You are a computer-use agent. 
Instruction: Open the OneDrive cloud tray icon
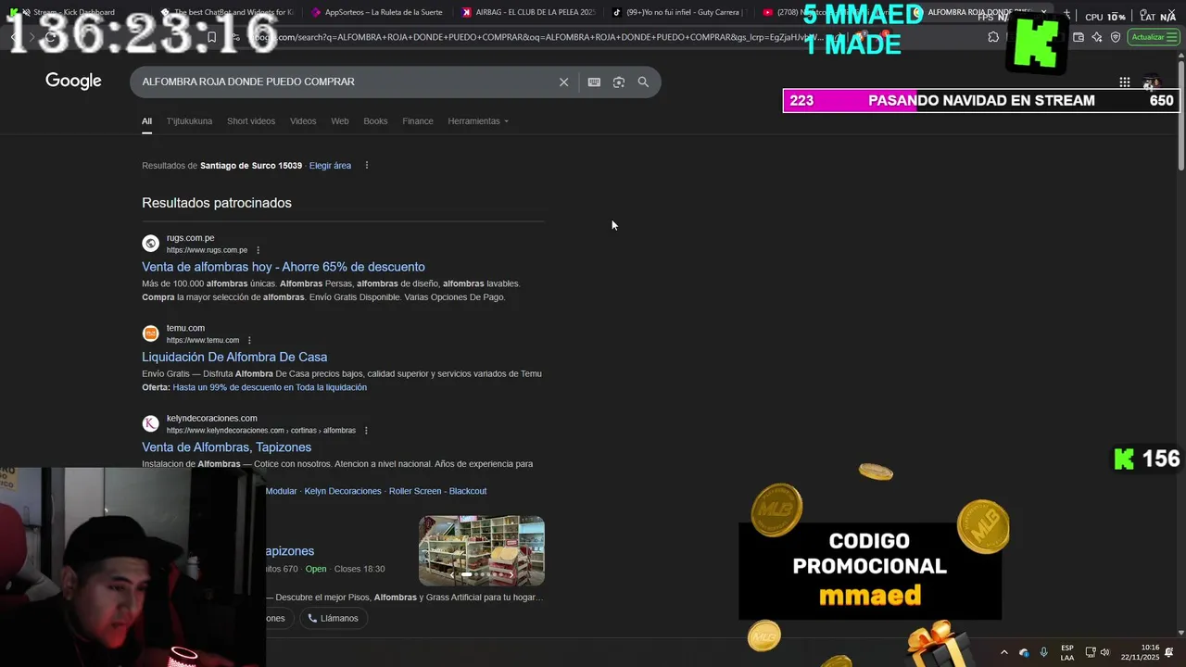(1024, 652)
